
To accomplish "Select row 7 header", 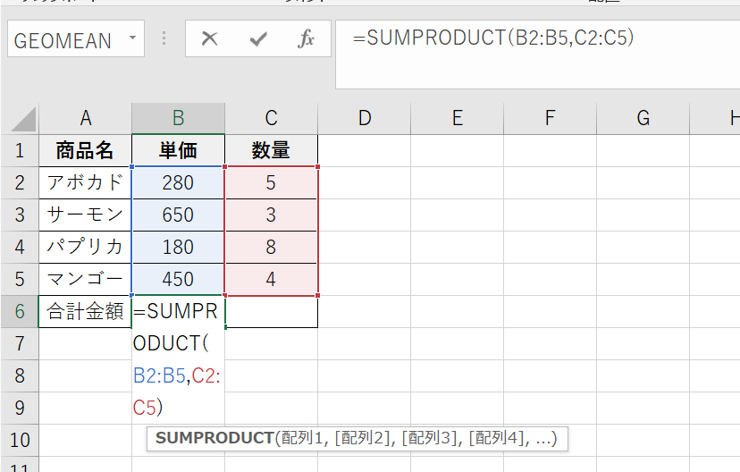I will 19,343.
